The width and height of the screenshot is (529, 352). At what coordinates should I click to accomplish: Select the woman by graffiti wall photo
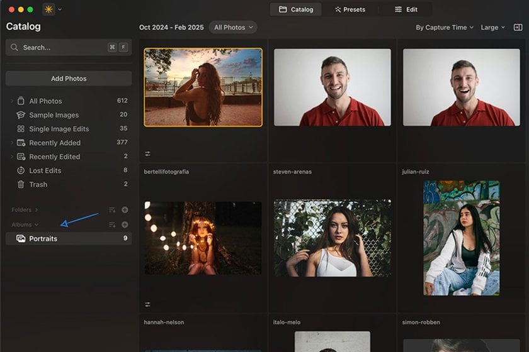point(462,238)
